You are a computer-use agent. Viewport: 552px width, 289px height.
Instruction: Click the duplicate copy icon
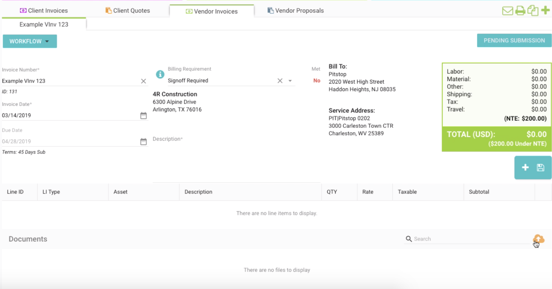tap(533, 11)
